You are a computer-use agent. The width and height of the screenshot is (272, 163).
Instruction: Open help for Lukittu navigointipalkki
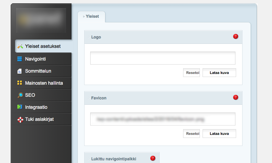click(x=153, y=158)
